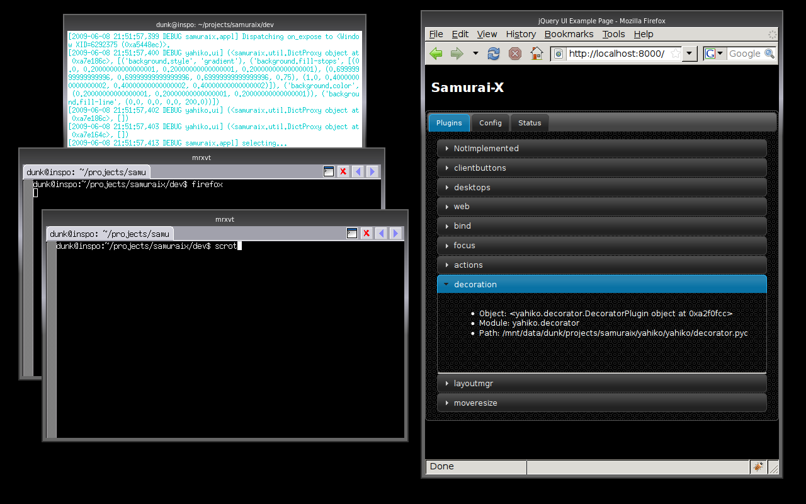Open the Help menu

(x=644, y=34)
